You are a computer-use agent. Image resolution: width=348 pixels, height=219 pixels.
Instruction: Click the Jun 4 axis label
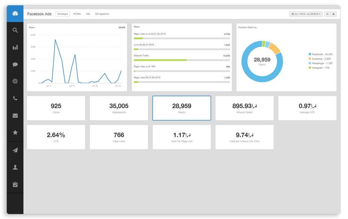click(x=49, y=86)
